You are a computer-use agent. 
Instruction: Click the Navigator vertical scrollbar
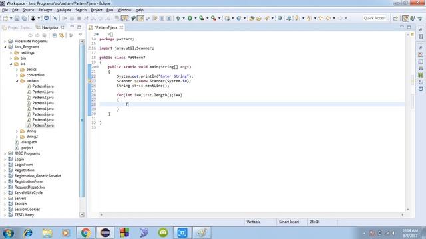coord(82,120)
